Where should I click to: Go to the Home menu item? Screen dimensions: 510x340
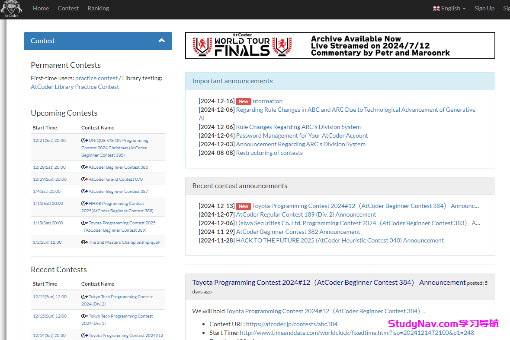click(x=41, y=9)
